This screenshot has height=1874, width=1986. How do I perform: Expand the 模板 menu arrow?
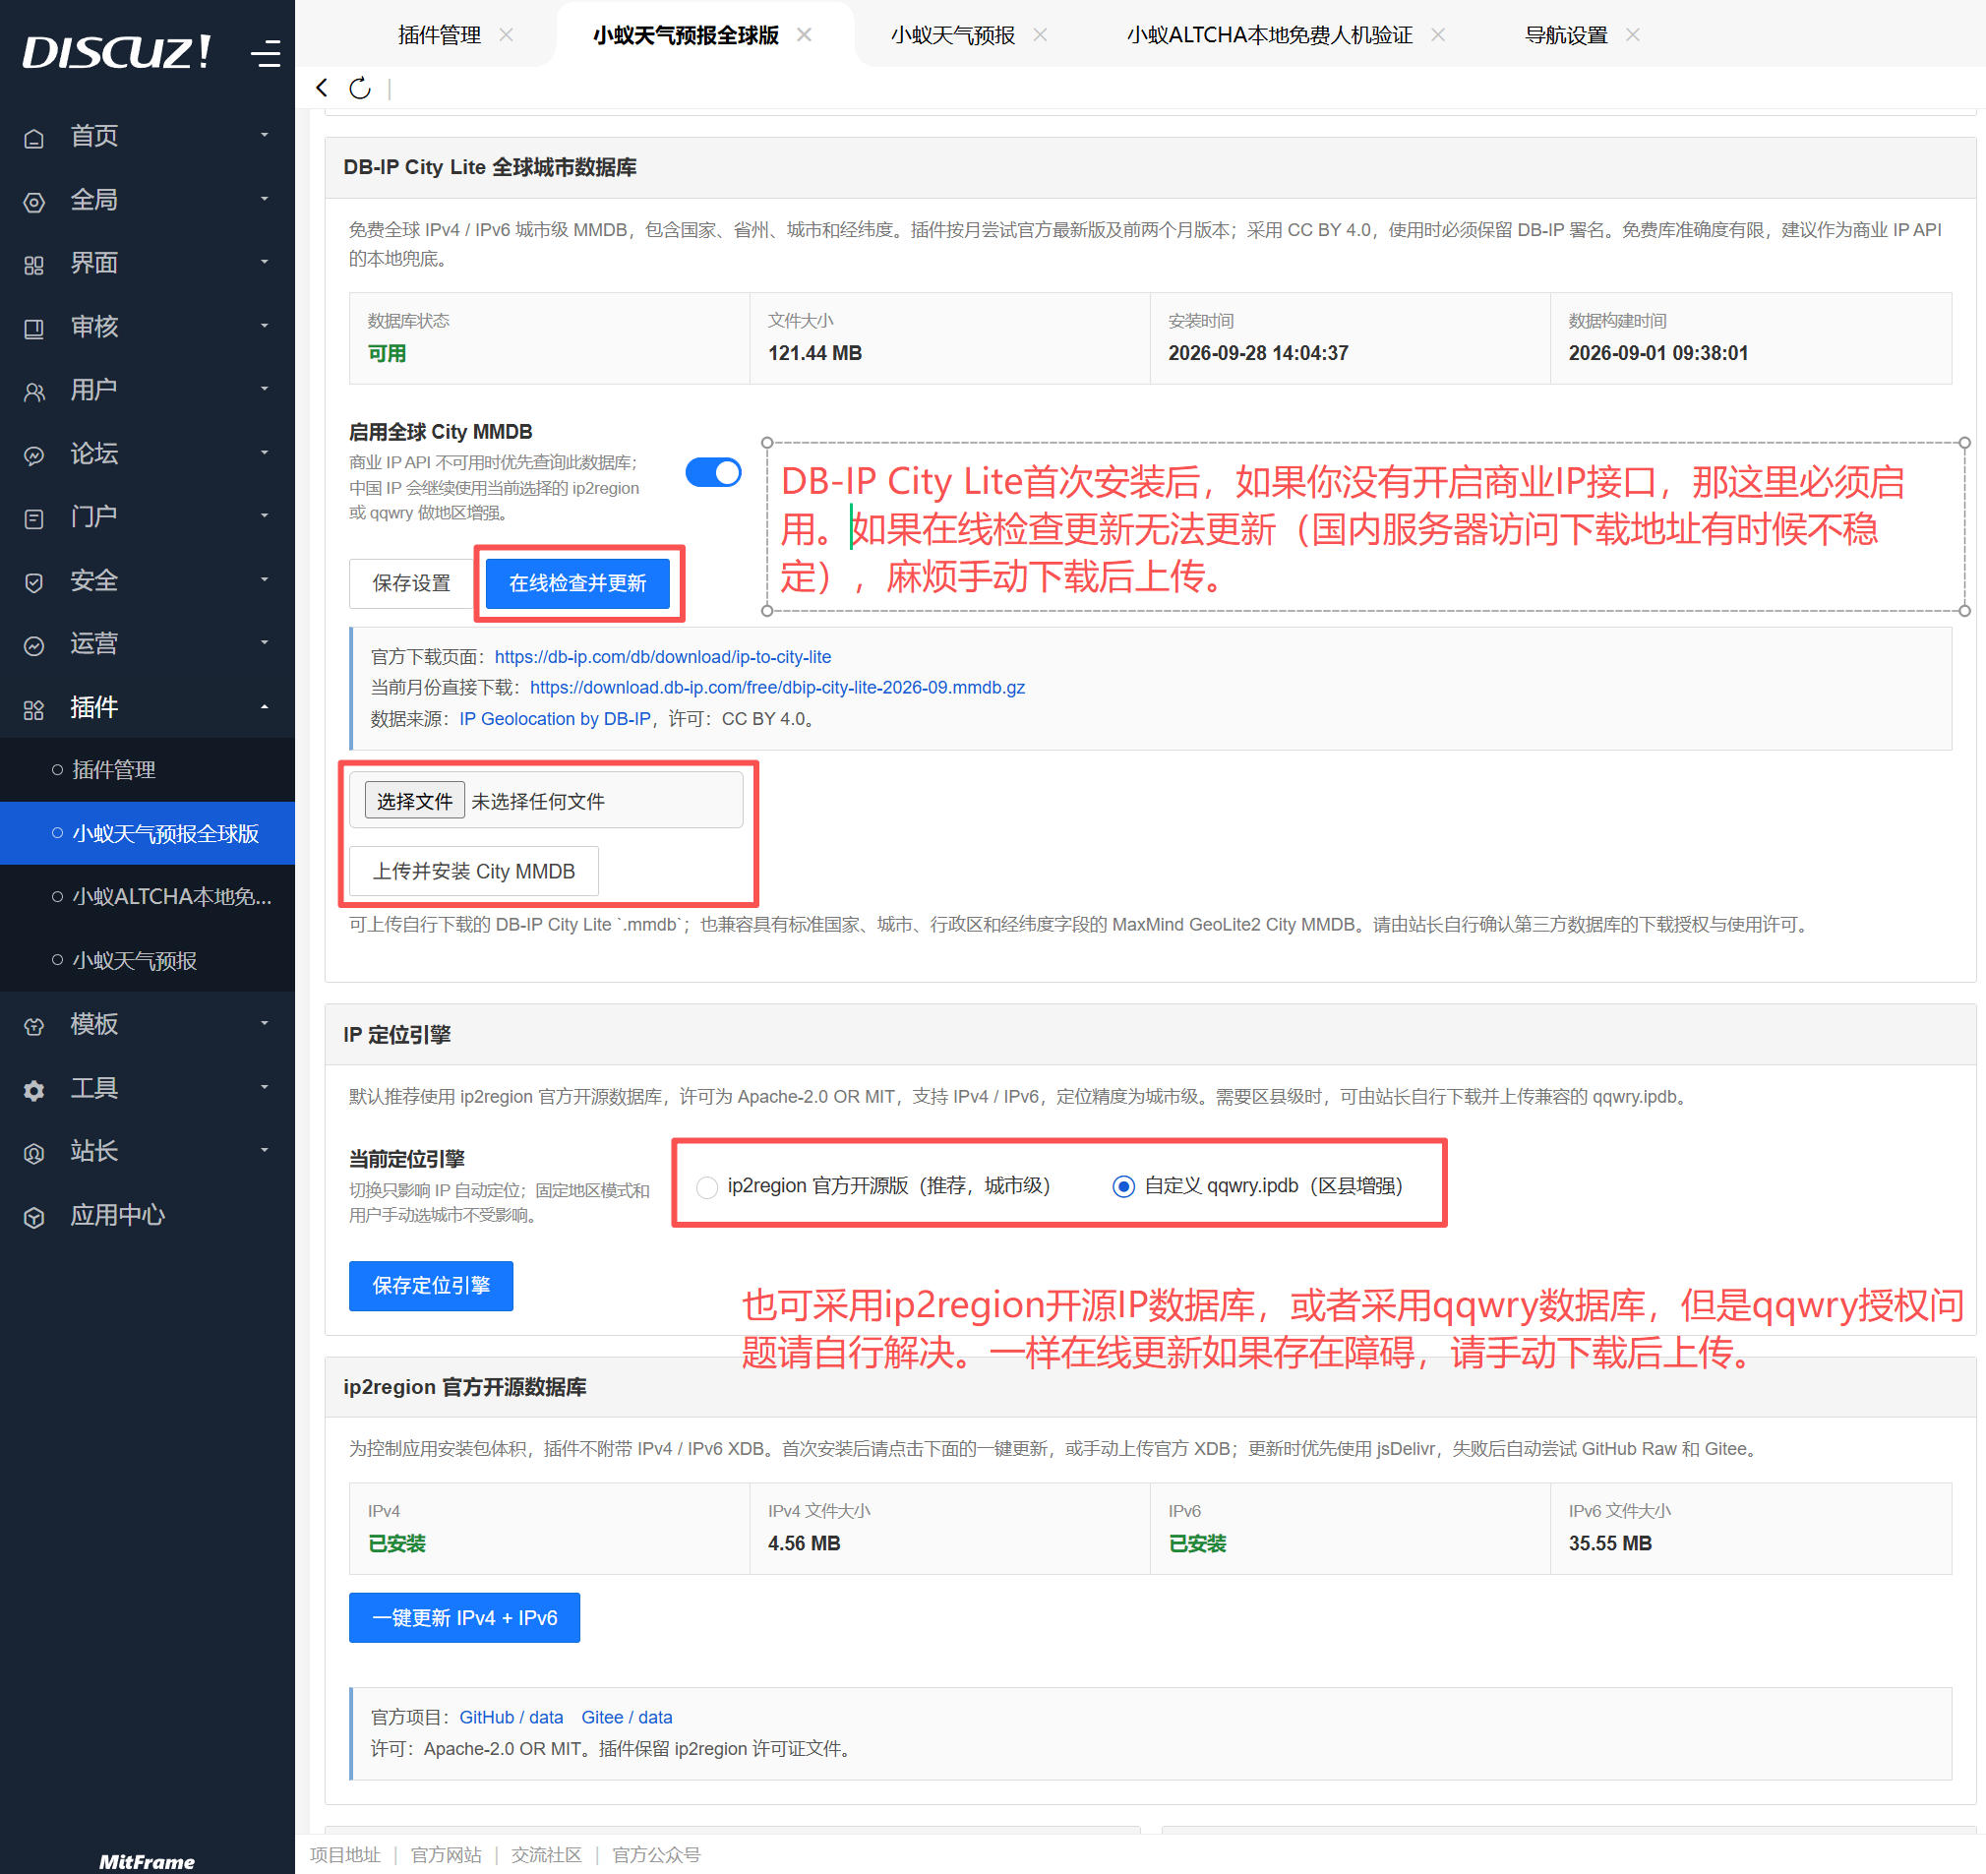tap(265, 1023)
